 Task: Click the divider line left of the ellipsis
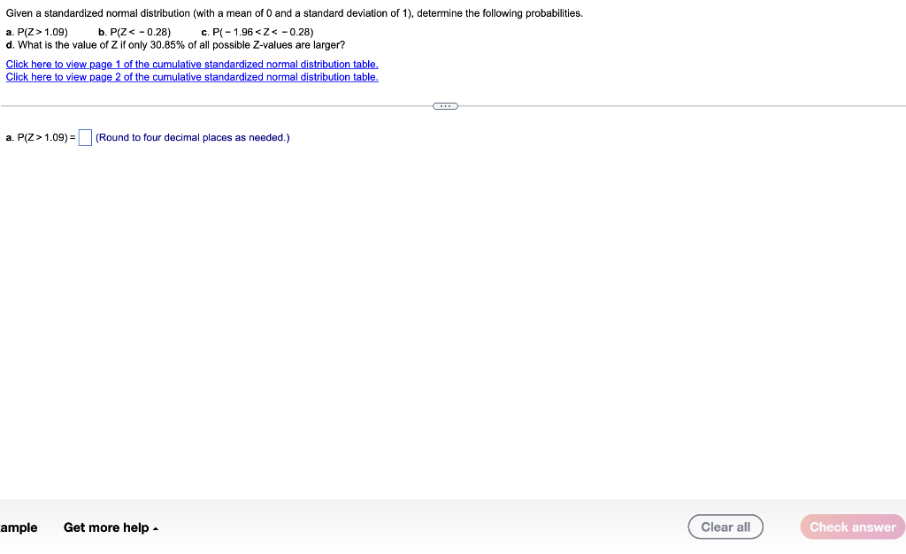[x=217, y=105]
